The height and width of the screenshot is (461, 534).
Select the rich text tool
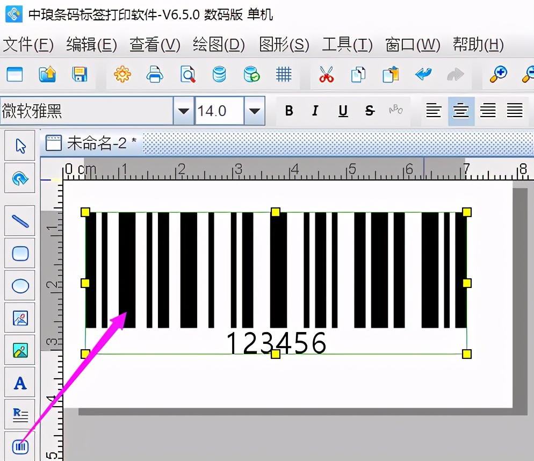[20, 414]
